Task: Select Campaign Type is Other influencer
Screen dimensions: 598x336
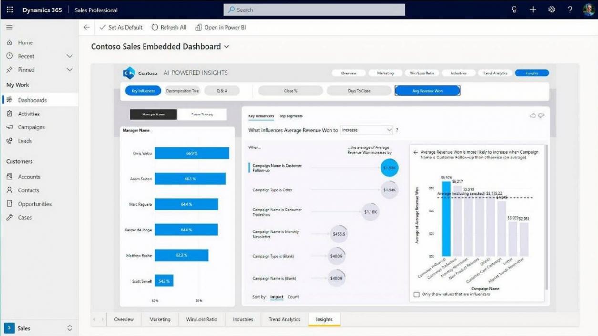Action: coord(272,190)
